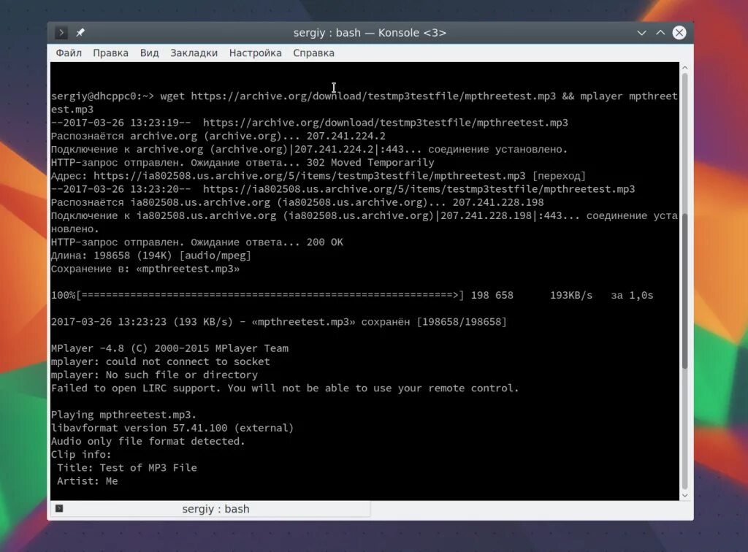Click 'HTTP-запрос отправлен... 200 OK' line
This screenshot has height=552, width=748.
click(x=197, y=242)
